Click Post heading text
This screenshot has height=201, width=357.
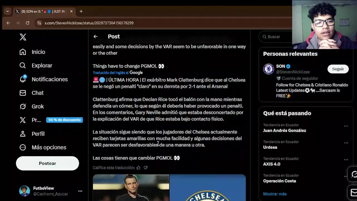(x=114, y=37)
